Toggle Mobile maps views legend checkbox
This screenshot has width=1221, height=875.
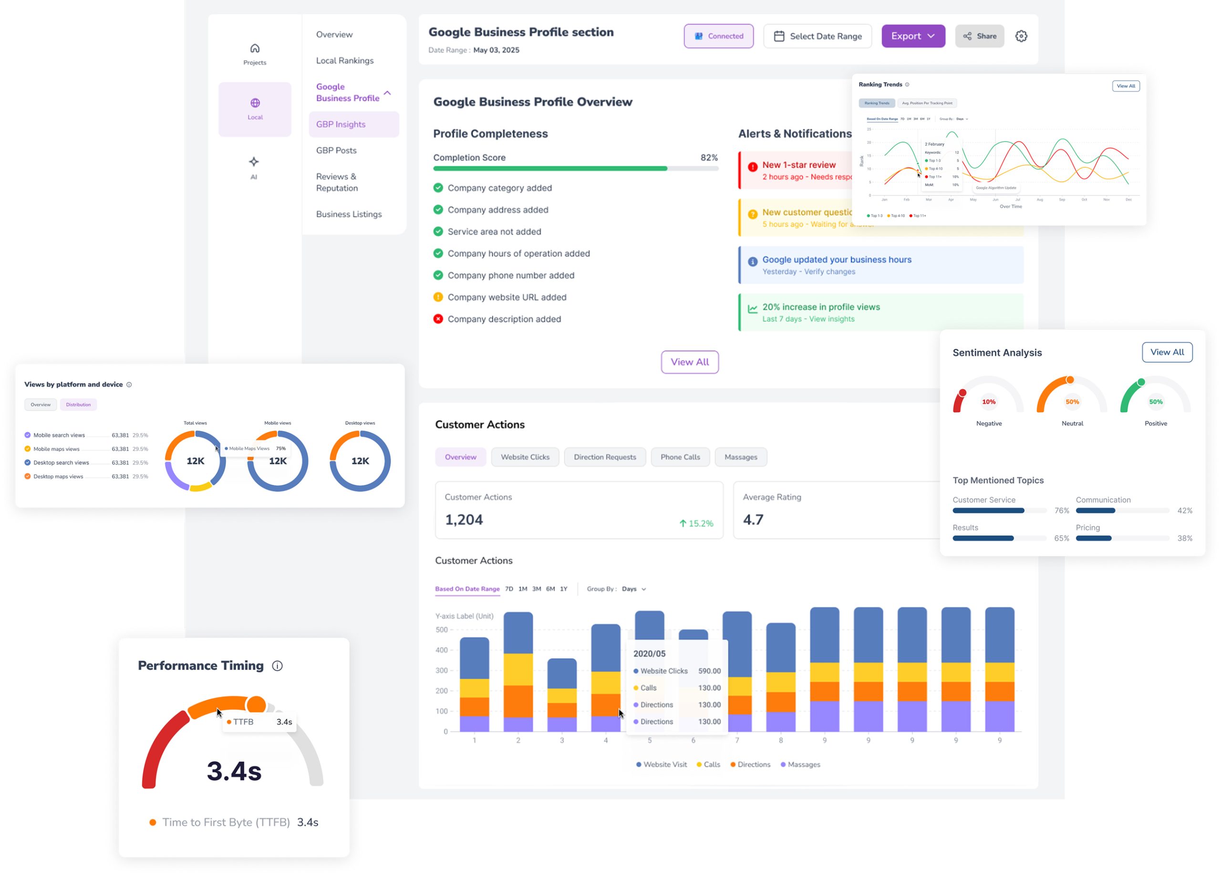28,449
